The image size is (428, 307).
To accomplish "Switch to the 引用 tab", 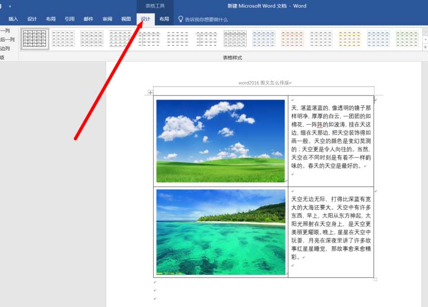I will click(69, 19).
